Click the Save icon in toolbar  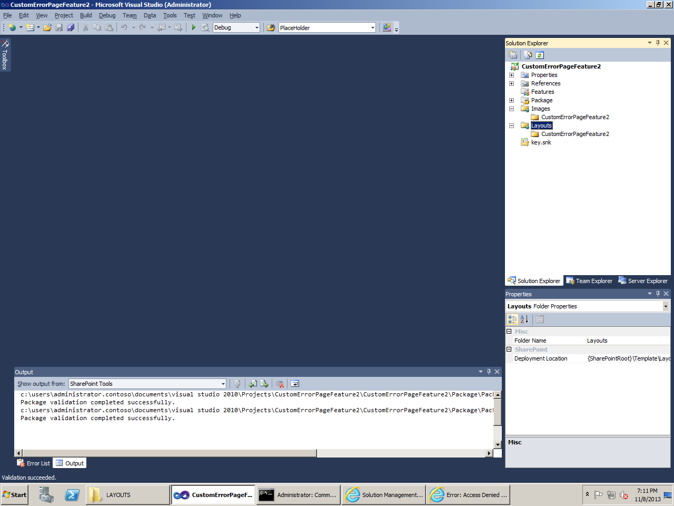59,27
